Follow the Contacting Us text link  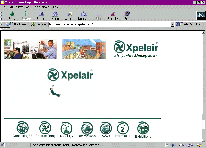pyautogui.click(x=23, y=136)
